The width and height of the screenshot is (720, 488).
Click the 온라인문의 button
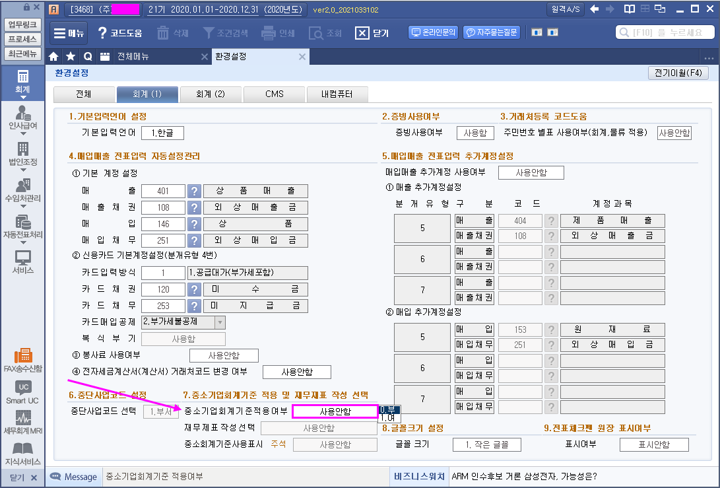[434, 32]
